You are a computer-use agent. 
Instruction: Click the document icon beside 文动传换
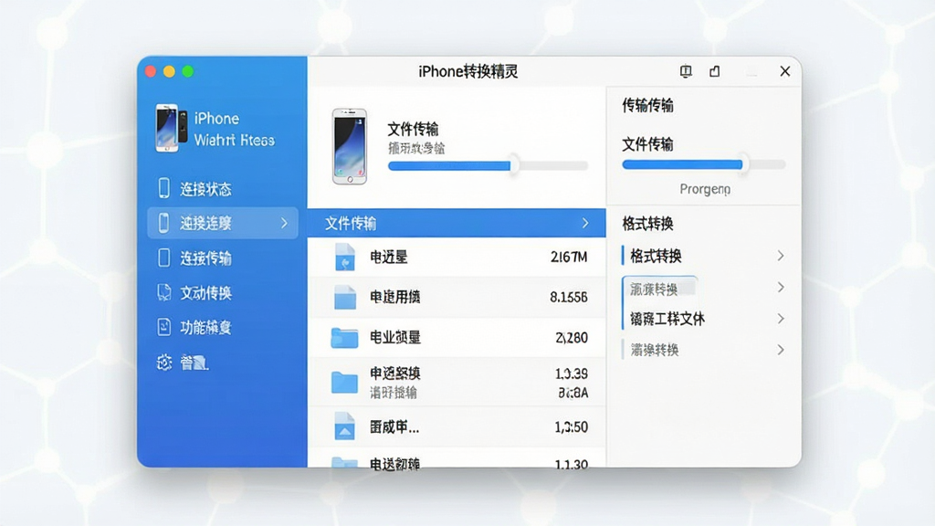(x=164, y=292)
